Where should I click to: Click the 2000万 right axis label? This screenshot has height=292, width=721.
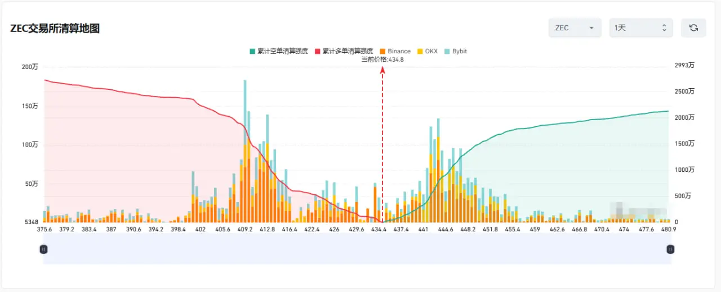click(684, 117)
